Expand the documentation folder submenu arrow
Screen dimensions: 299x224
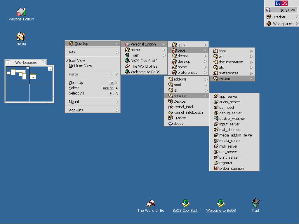click(251, 62)
